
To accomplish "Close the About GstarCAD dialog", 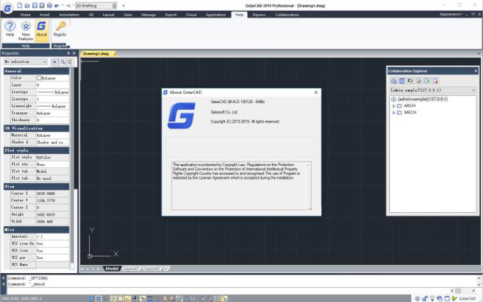I will pyautogui.click(x=316, y=92).
